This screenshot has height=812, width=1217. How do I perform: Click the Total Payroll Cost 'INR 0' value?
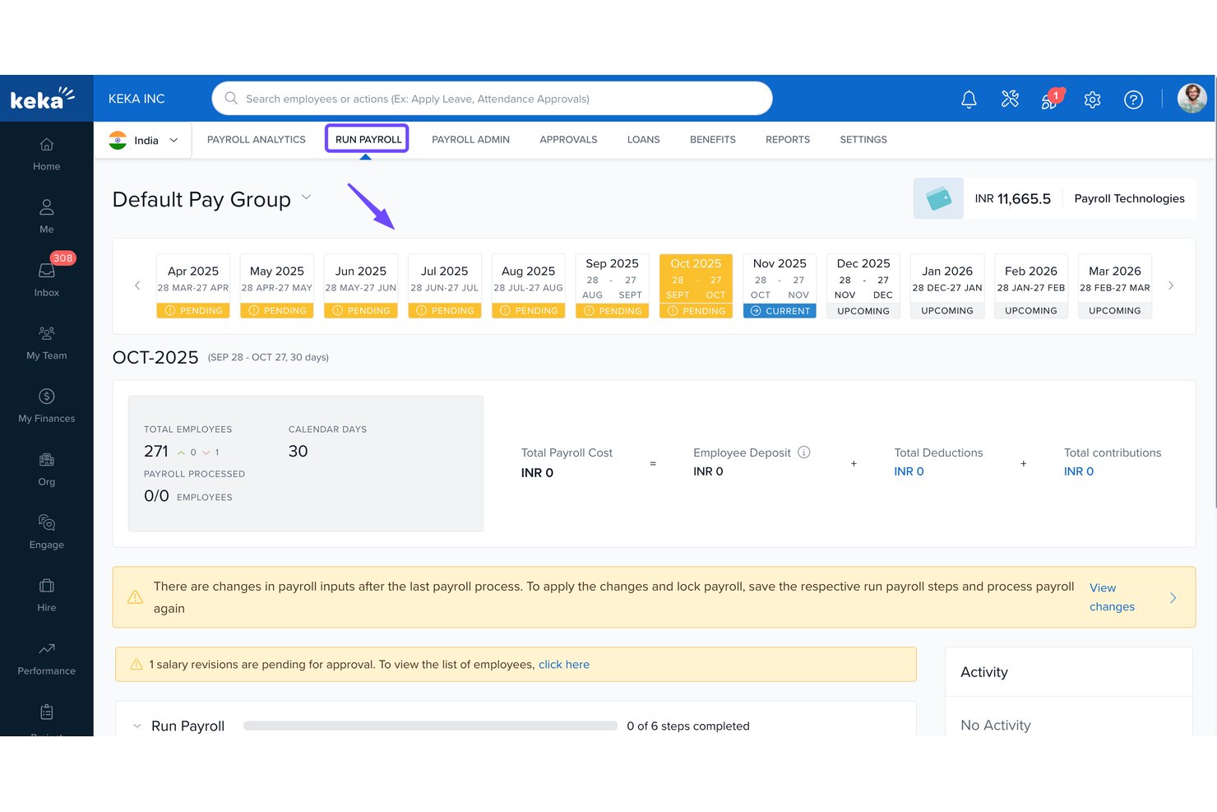tap(537, 472)
